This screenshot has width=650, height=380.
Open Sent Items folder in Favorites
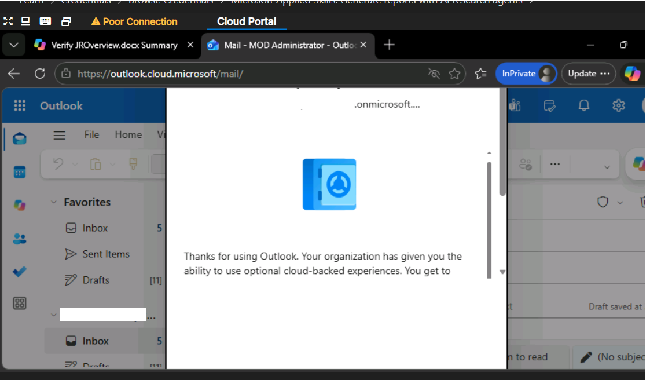(106, 254)
